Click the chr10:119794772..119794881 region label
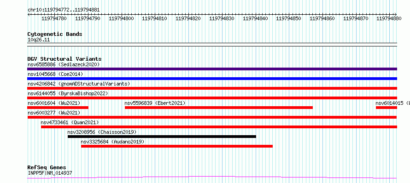This screenshot has width=410, height=183. (64, 10)
